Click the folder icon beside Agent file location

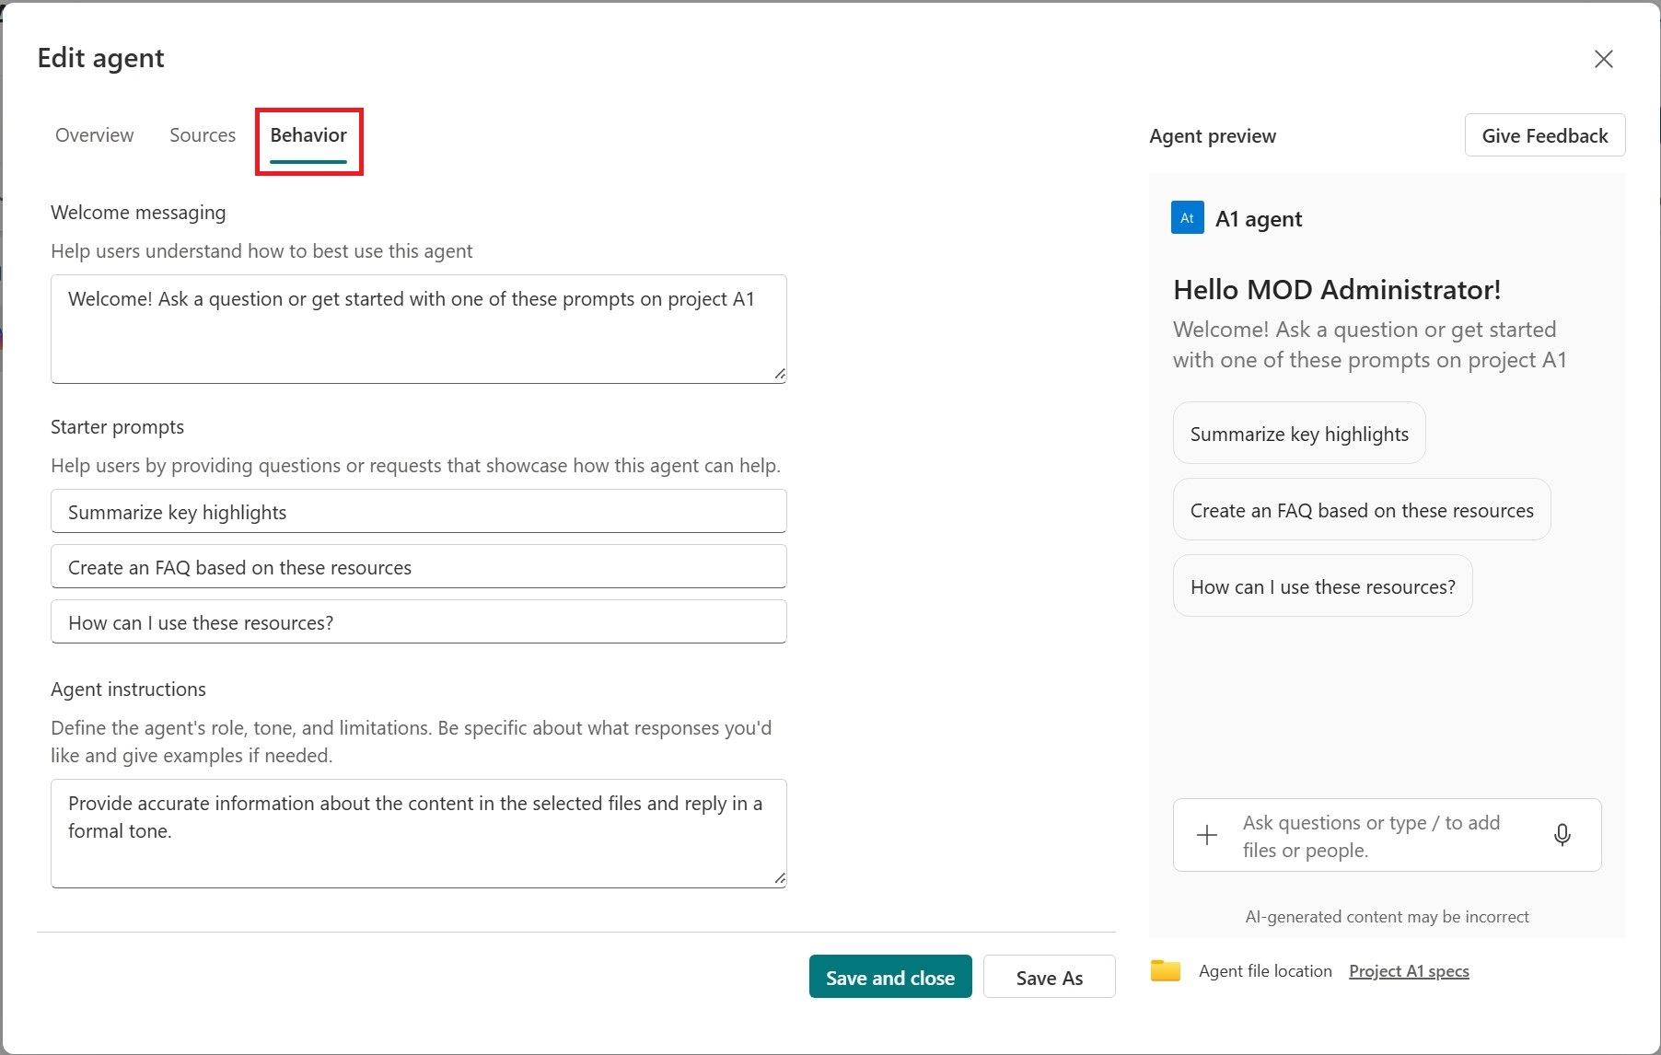(1166, 970)
